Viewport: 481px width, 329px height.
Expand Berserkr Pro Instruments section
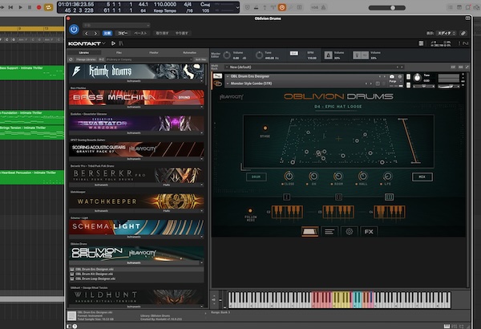coord(101,185)
